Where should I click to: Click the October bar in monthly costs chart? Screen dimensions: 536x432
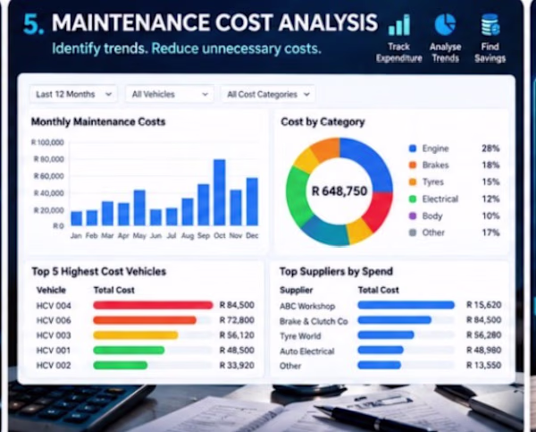click(x=220, y=192)
